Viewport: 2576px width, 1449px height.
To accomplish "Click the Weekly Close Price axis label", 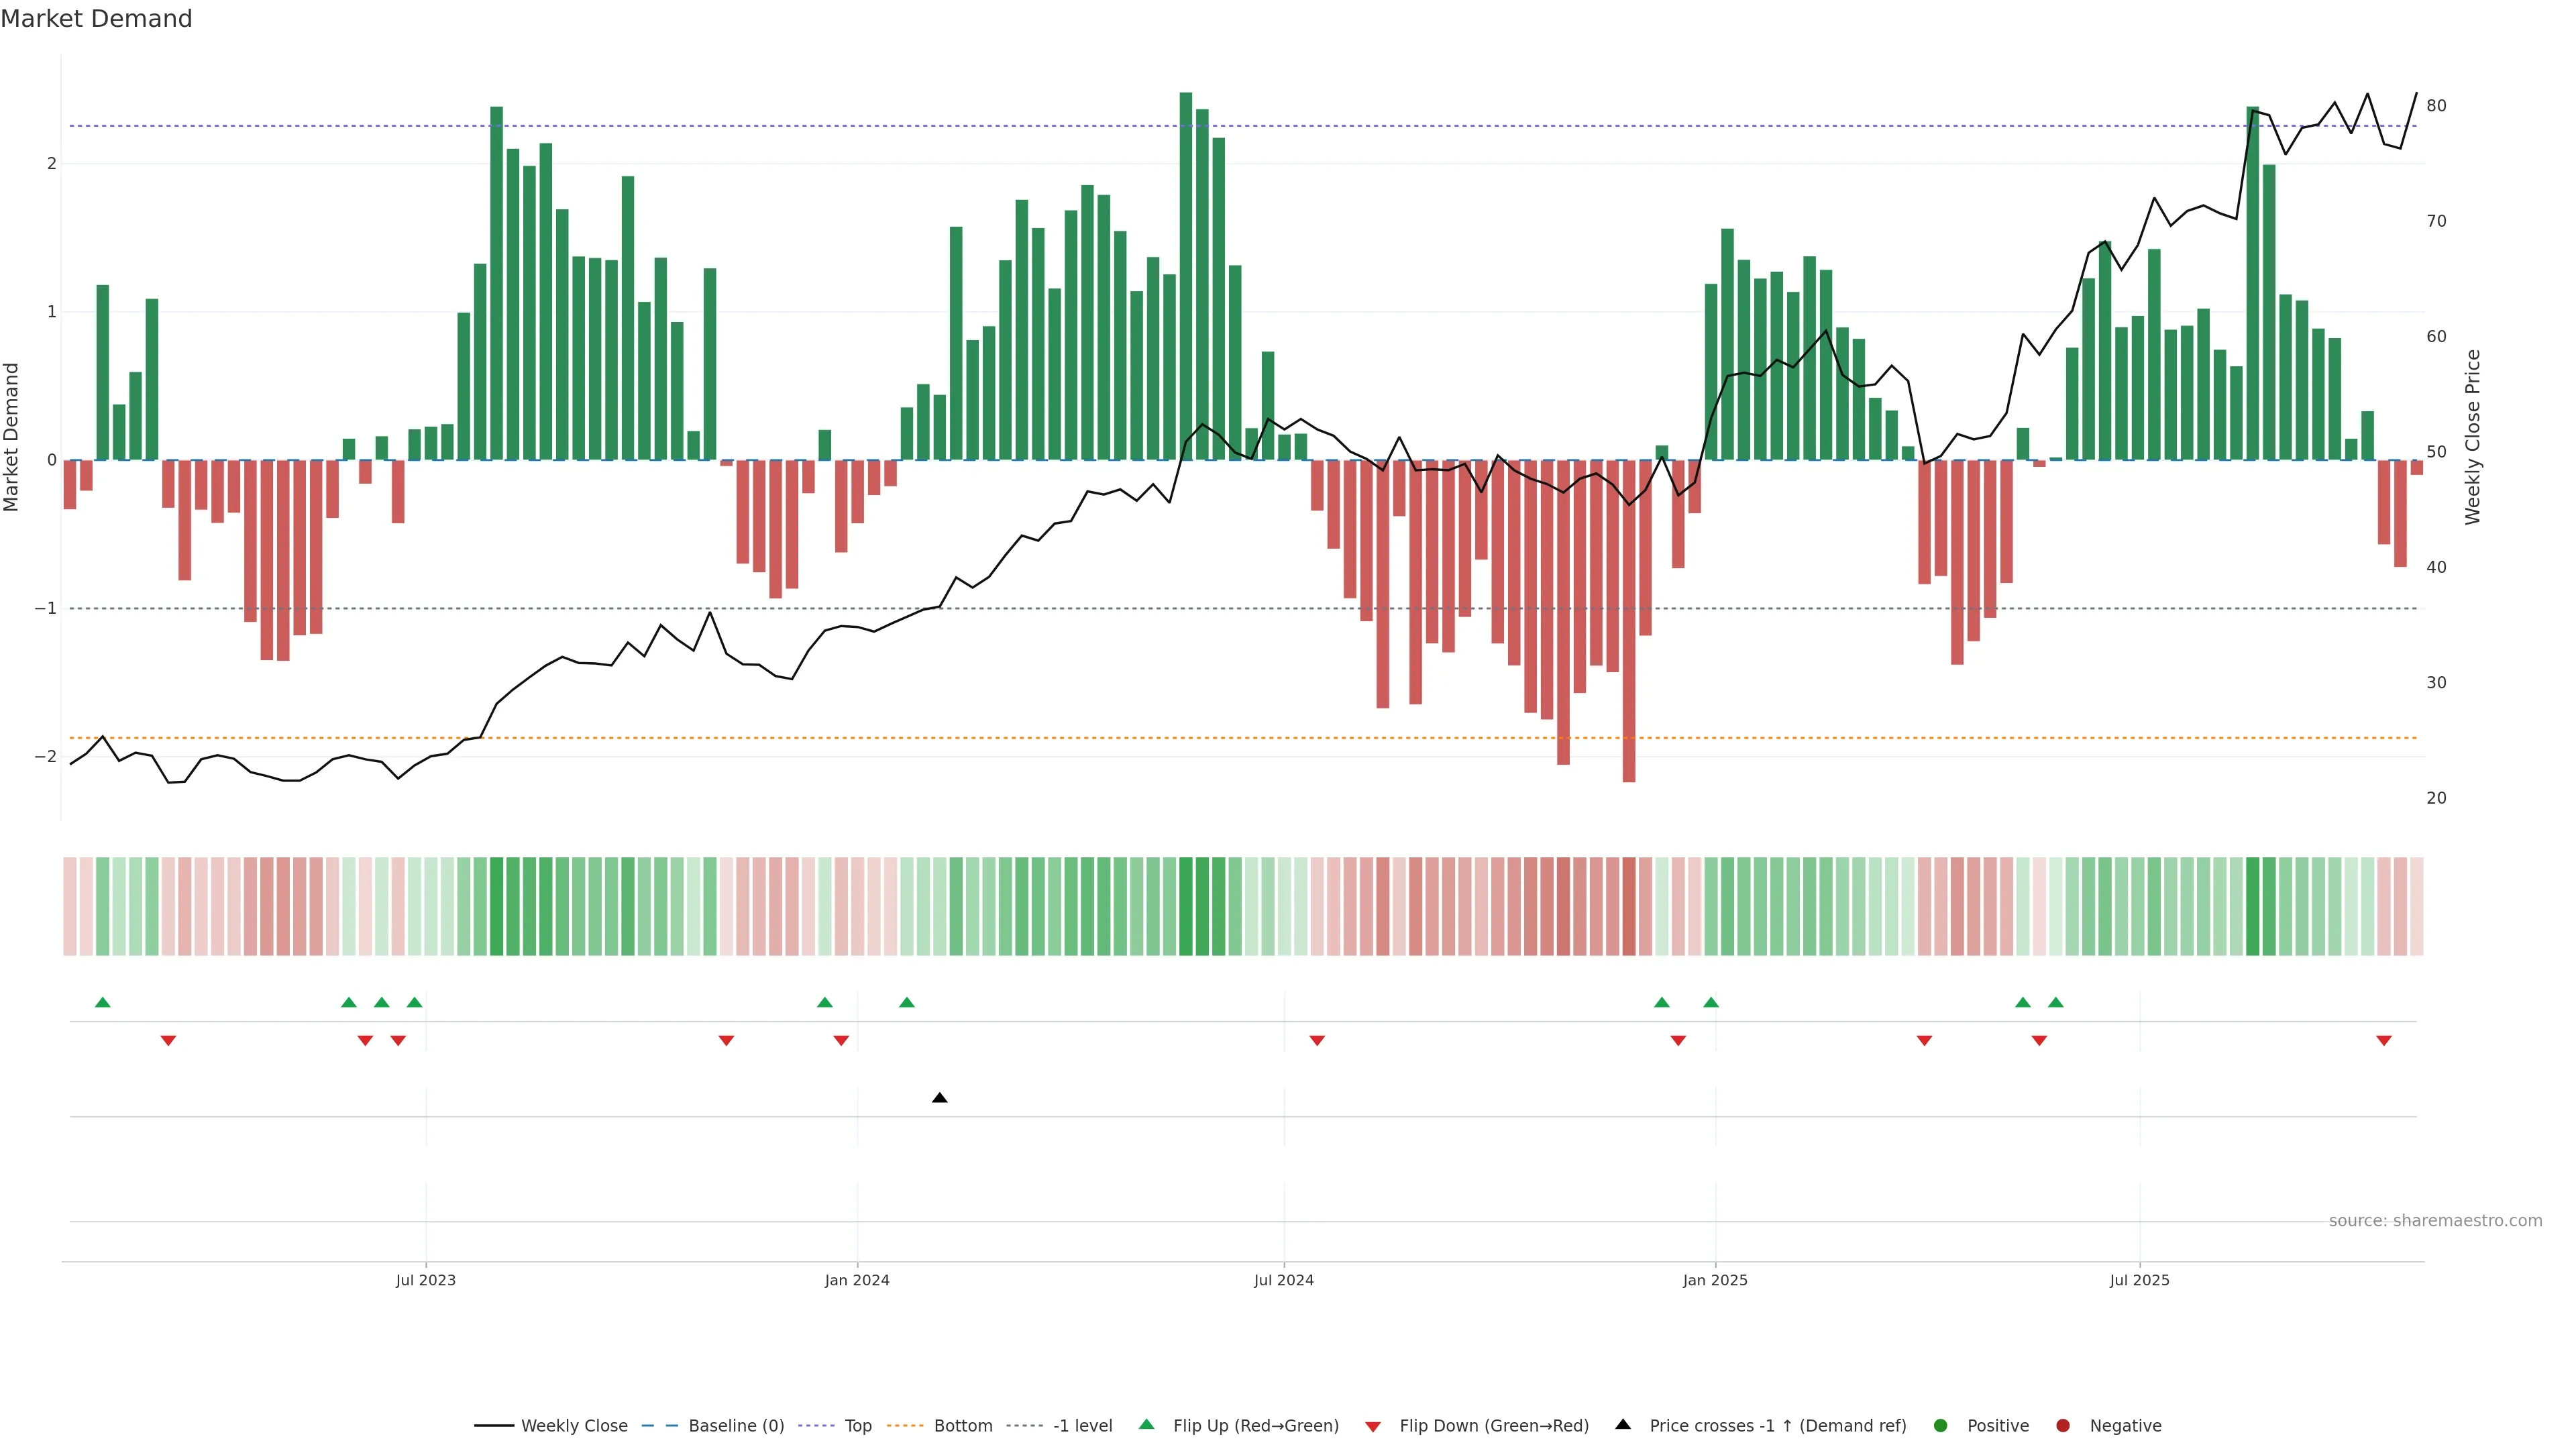I will point(2473,437).
